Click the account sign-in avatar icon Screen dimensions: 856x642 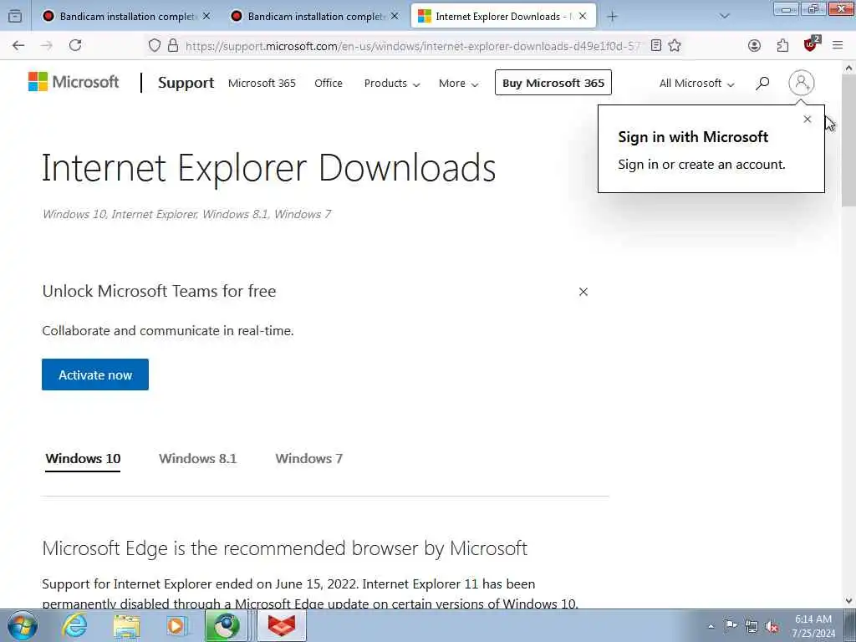(x=802, y=83)
